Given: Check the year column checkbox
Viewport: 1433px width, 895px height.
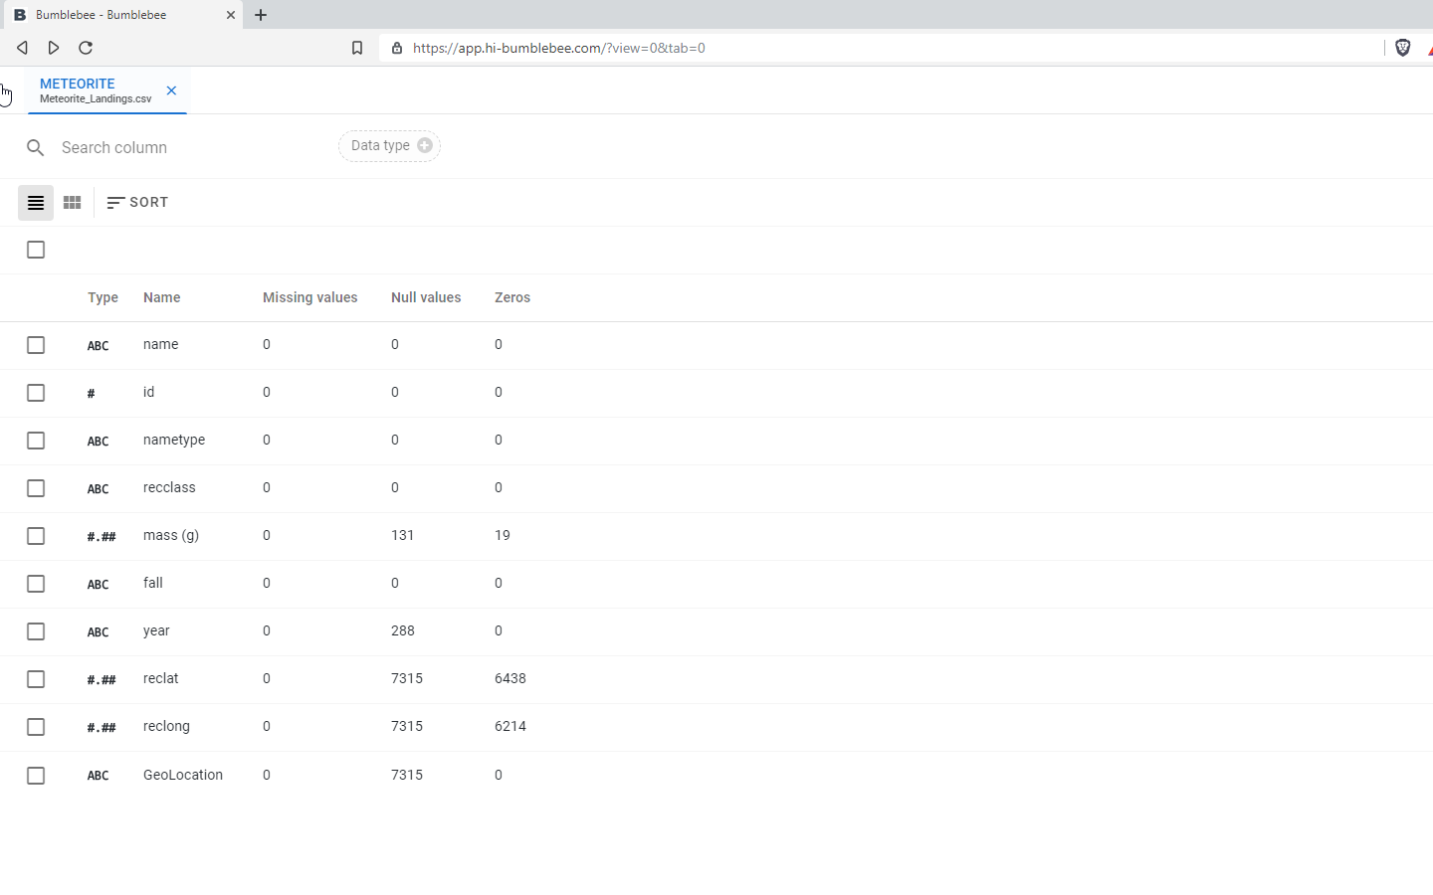Looking at the screenshot, I should [36, 631].
